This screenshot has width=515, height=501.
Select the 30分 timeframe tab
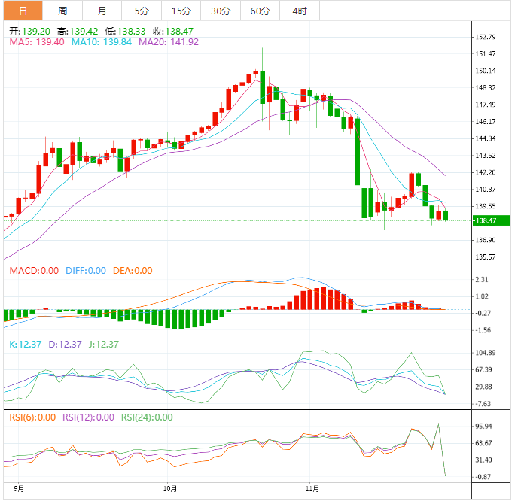pyautogui.click(x=221, y=11)
